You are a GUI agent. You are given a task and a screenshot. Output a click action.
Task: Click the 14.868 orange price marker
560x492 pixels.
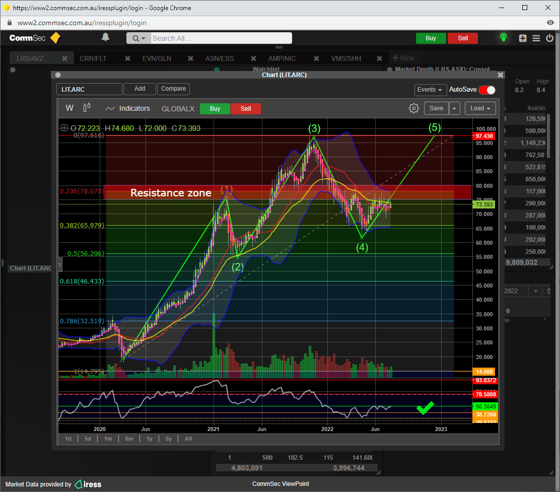(484, 372)
